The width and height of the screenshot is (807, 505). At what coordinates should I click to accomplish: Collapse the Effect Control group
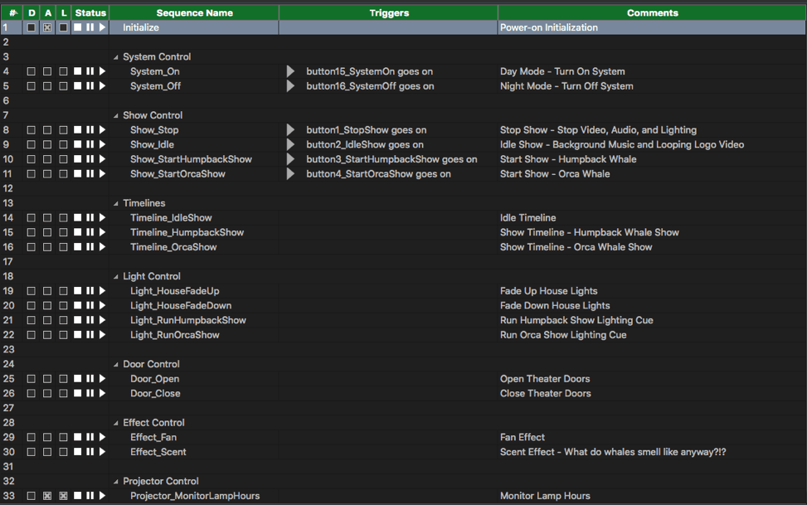116,423
